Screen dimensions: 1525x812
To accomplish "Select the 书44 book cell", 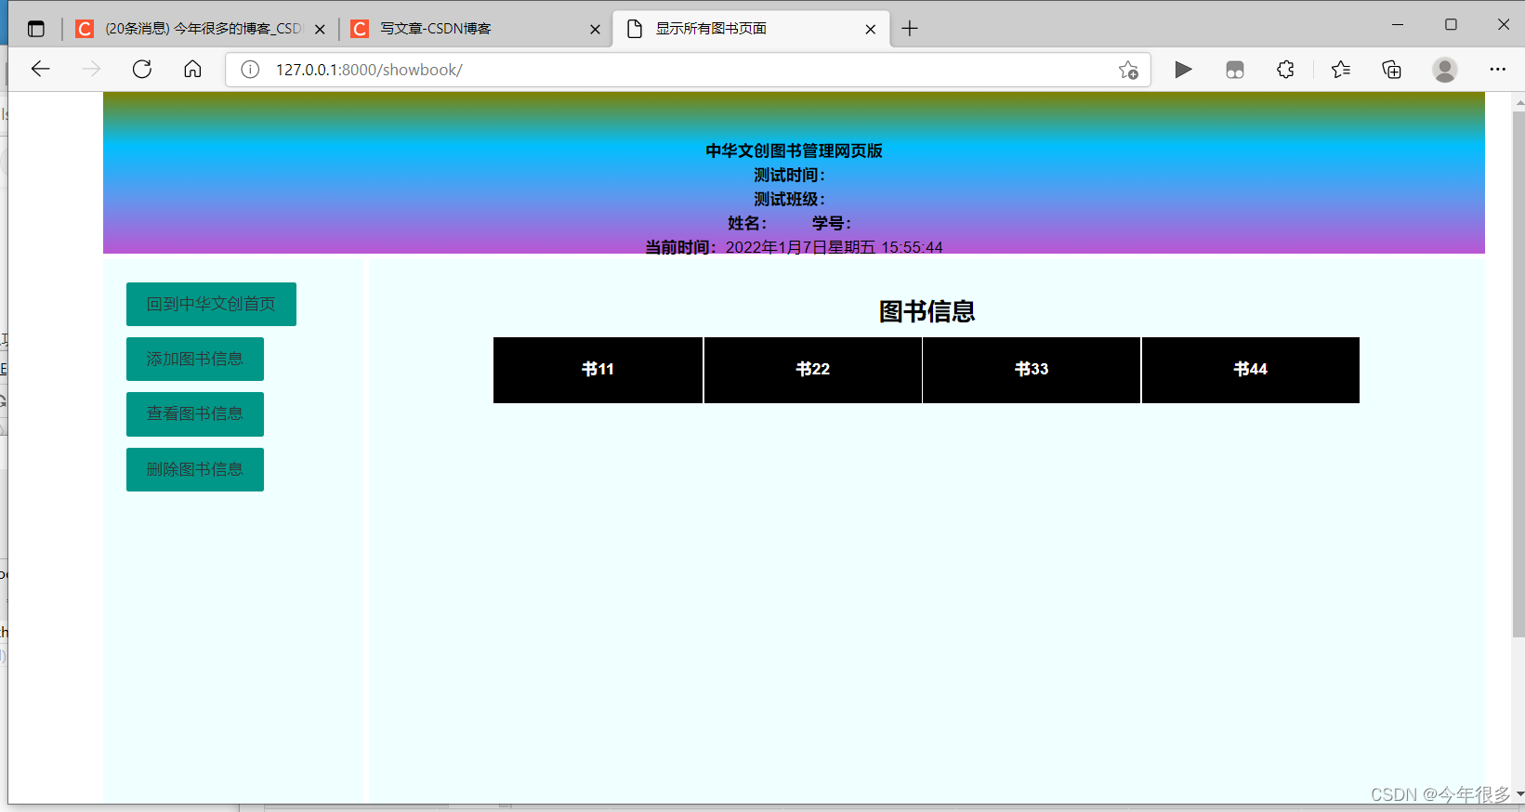I will point(1251,370).
